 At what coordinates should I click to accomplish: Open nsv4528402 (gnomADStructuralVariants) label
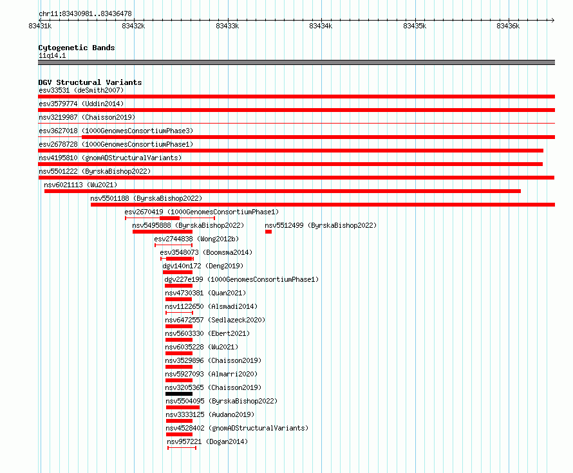[237, 428]
